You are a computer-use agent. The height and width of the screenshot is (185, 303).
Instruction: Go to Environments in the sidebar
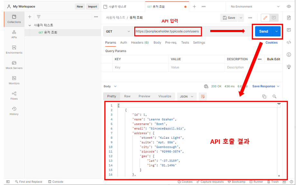(14, 49)
